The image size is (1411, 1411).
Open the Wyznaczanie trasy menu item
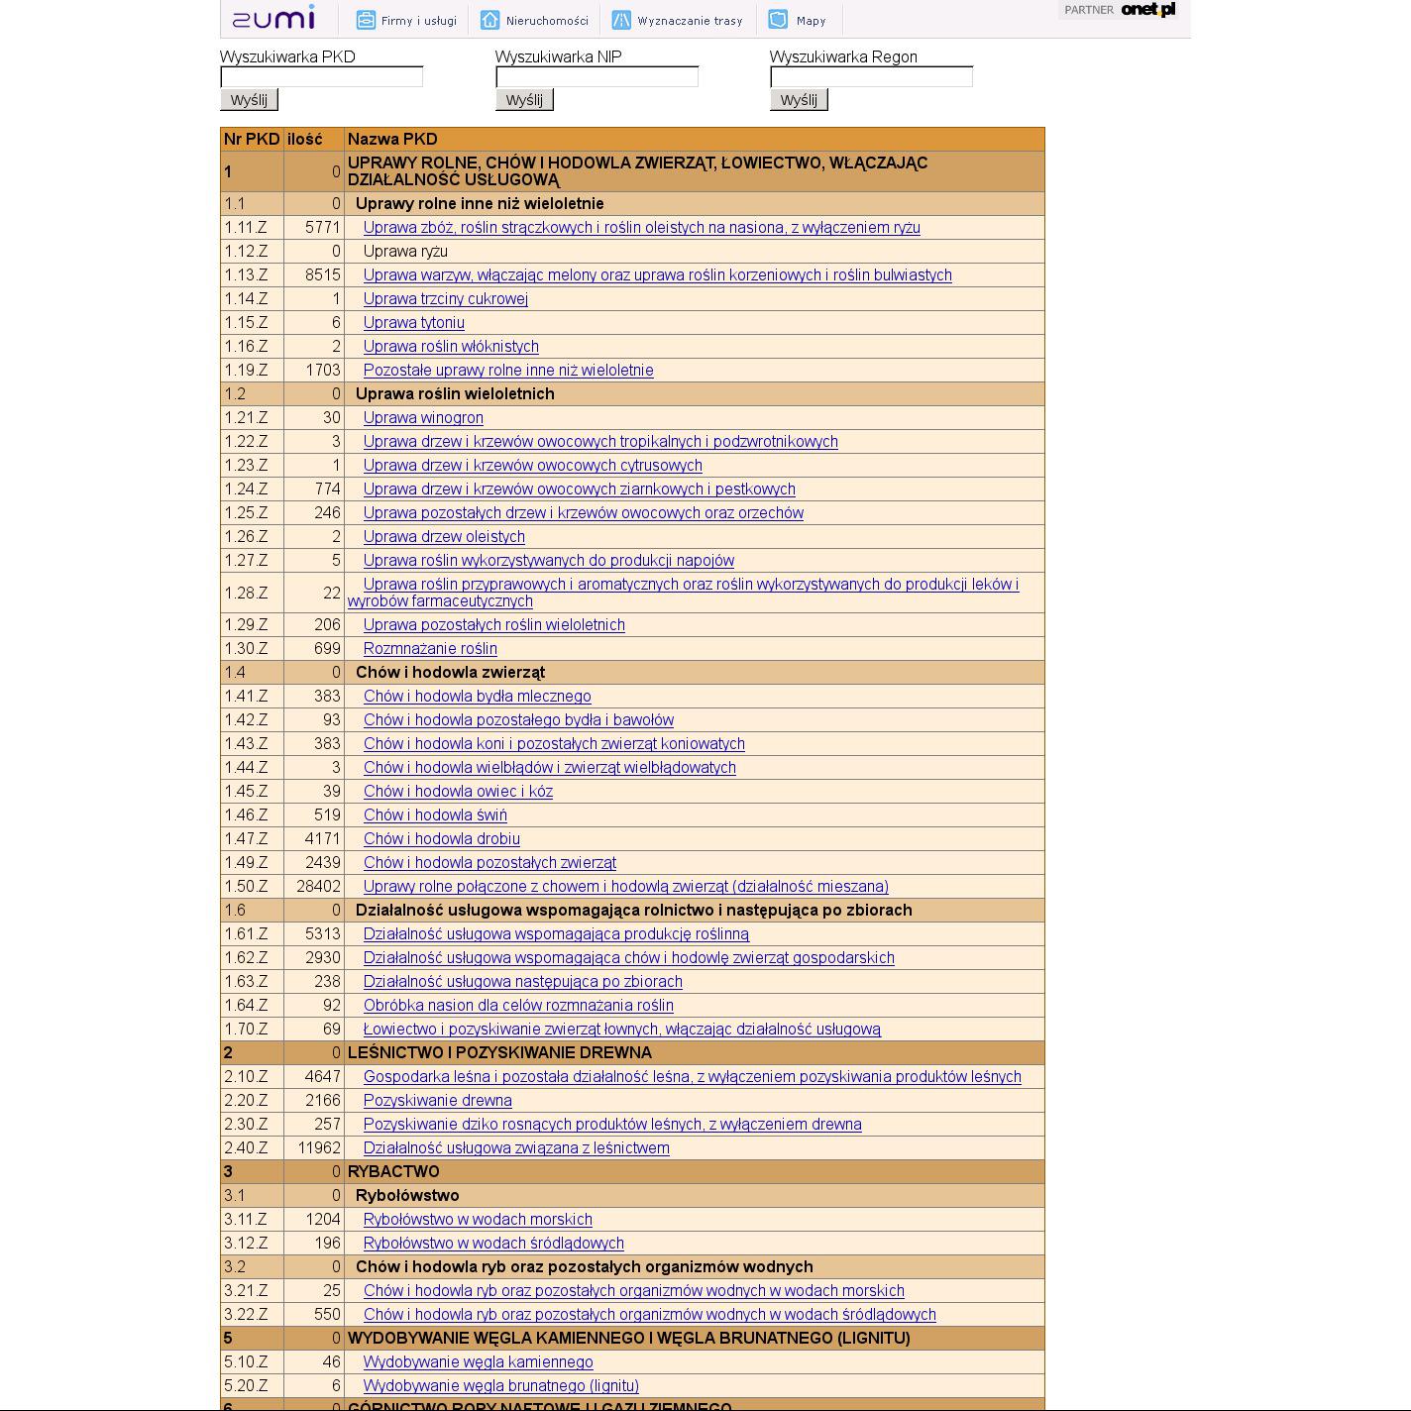[x=690, y=21]
